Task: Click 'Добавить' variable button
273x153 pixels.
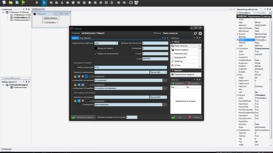Action: (178, 83)
